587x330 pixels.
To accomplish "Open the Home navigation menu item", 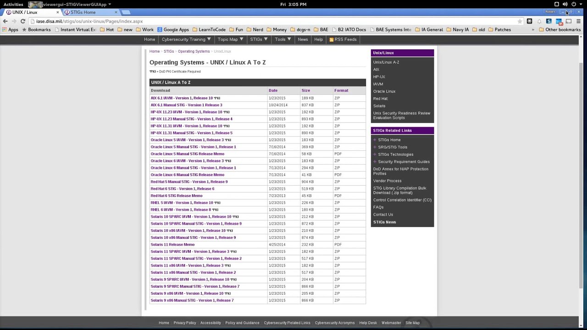I will click(x=150, y=39).
